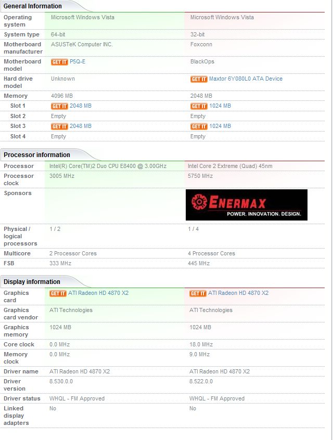
Task: Click the Sponsors row label
Action: [x=17, y=193]
